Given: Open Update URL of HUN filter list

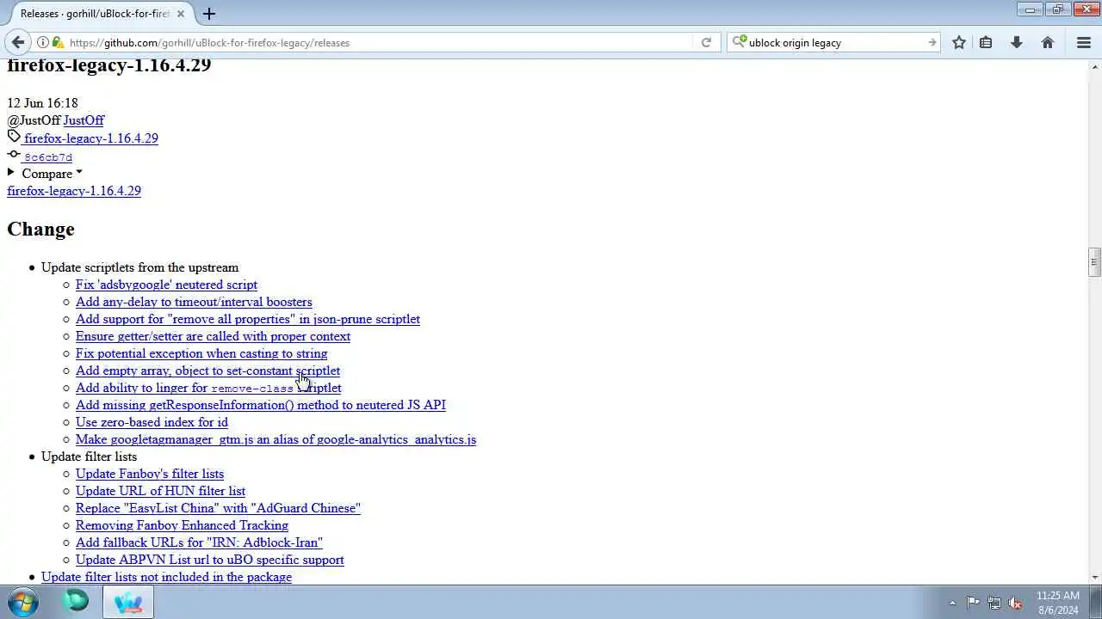Looking at the screenshot, I should tap(160, 491).
